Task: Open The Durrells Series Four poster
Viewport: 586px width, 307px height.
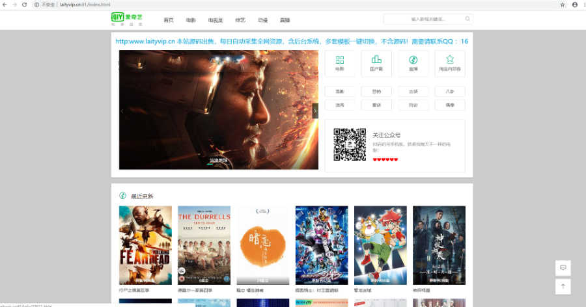Action: 204,245
